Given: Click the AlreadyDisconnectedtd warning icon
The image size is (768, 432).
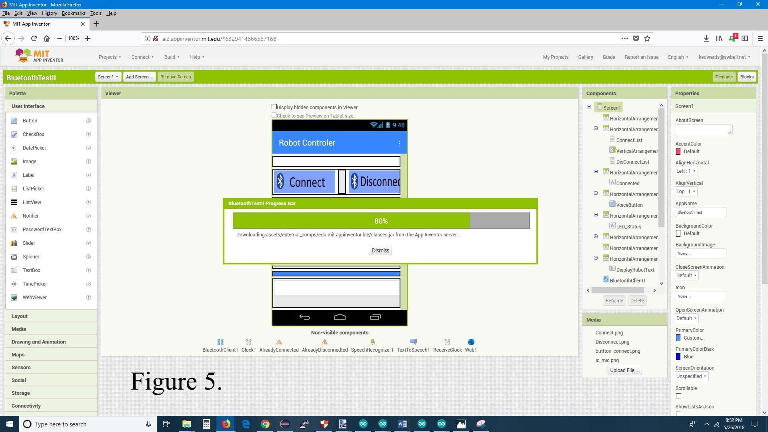Looking at the screenshot, I should [324, 341].
